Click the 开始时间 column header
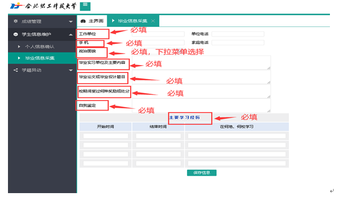The height and width of the screenshot is (200, 348). coord(105,126)
